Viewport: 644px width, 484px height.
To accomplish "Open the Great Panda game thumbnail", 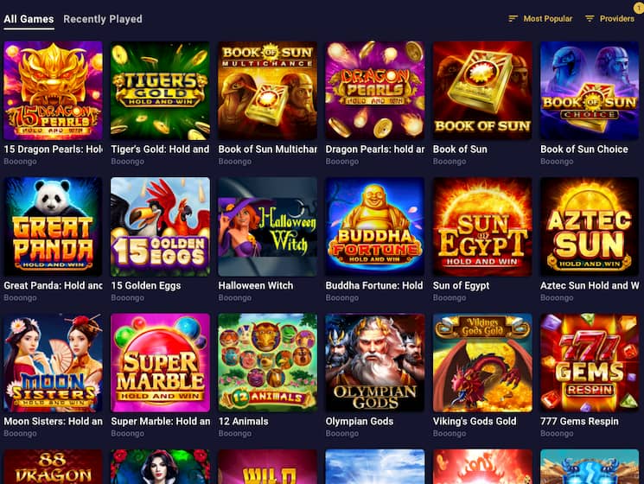I will (x=53, y=226).
